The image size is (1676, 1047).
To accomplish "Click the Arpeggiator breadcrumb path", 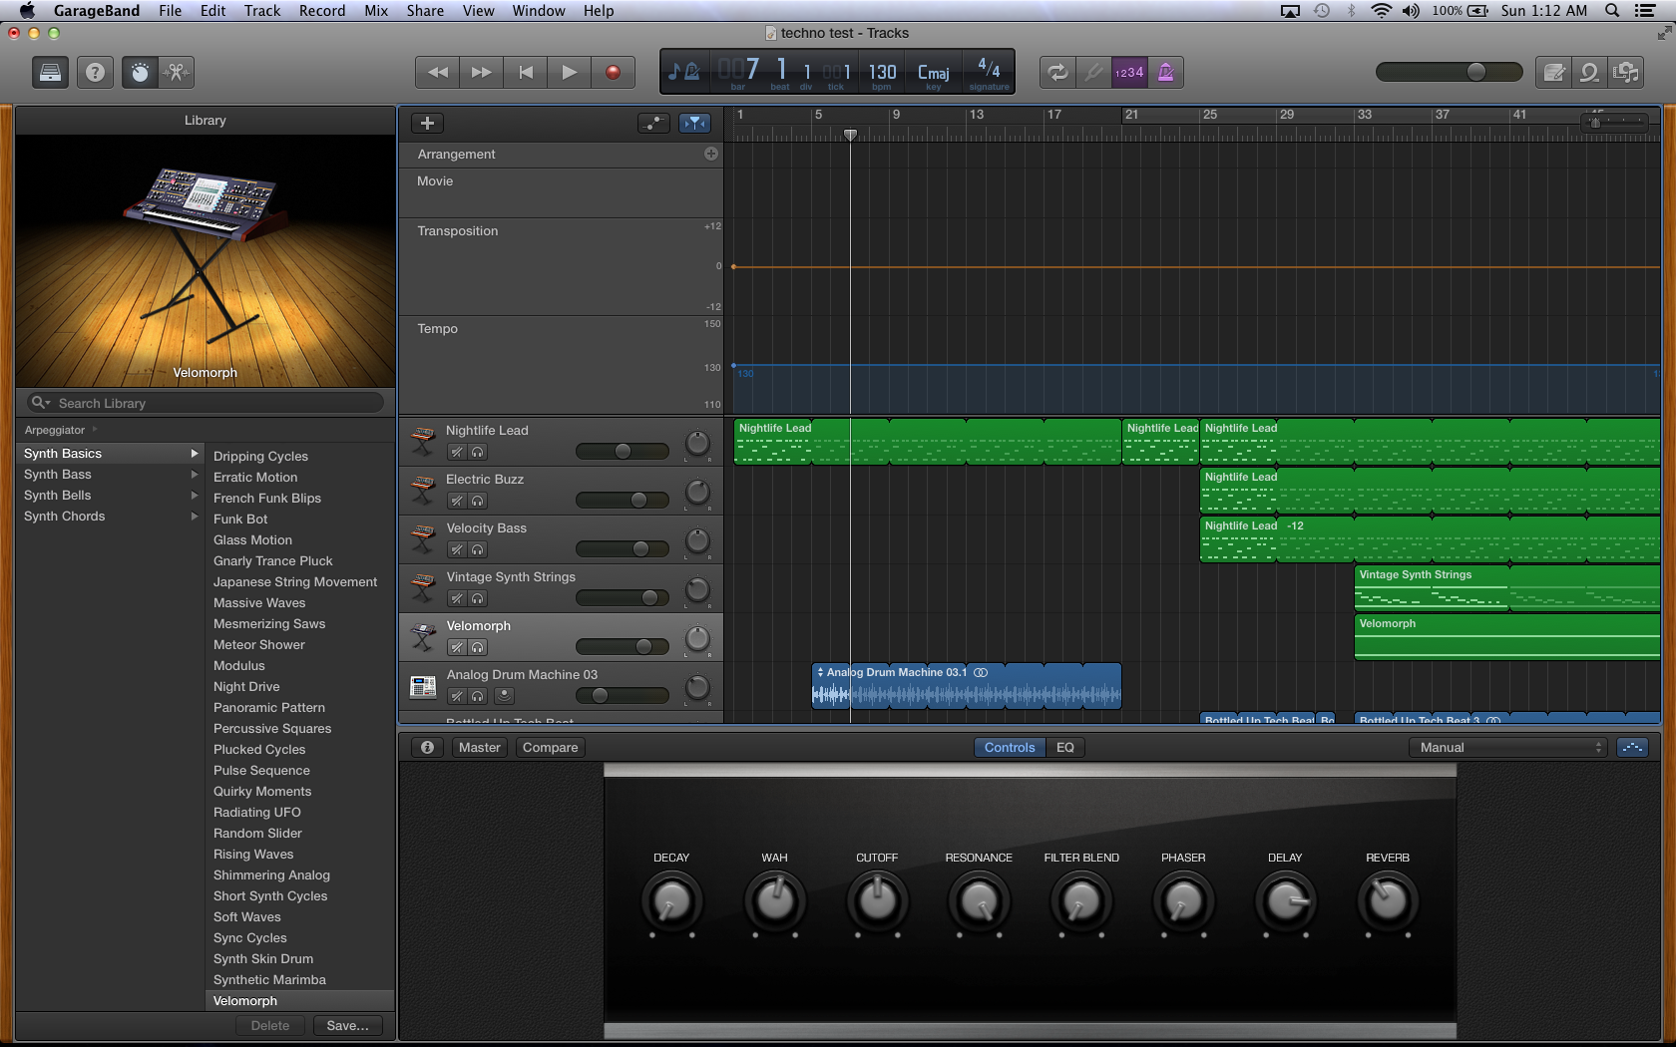I will (55, 430).
